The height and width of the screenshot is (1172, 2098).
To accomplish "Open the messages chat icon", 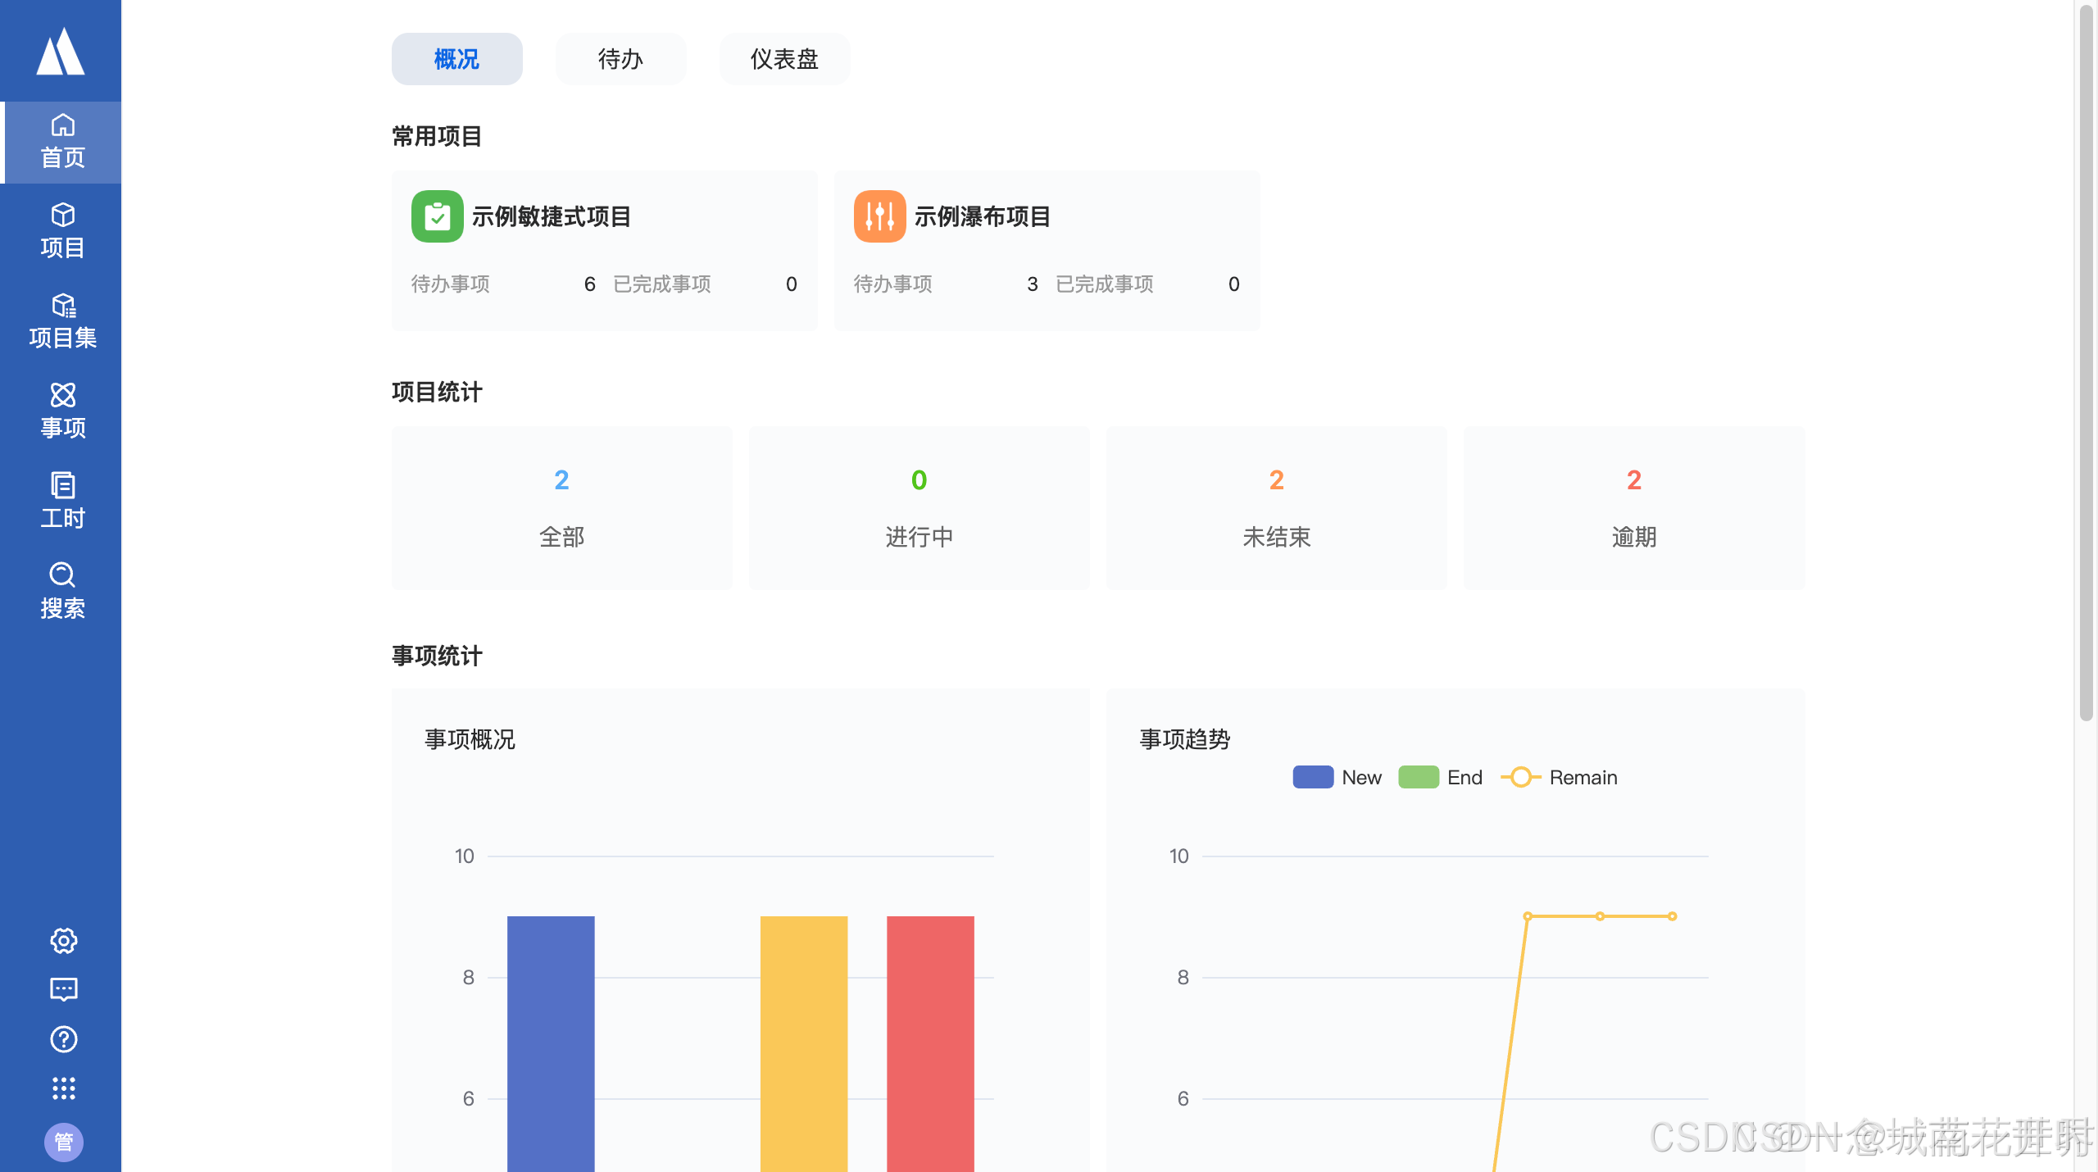I will click(x=63, y=989).
